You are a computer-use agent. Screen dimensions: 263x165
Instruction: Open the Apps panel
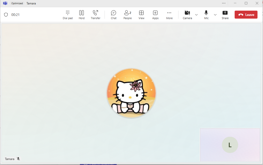[x=155, y=15]
